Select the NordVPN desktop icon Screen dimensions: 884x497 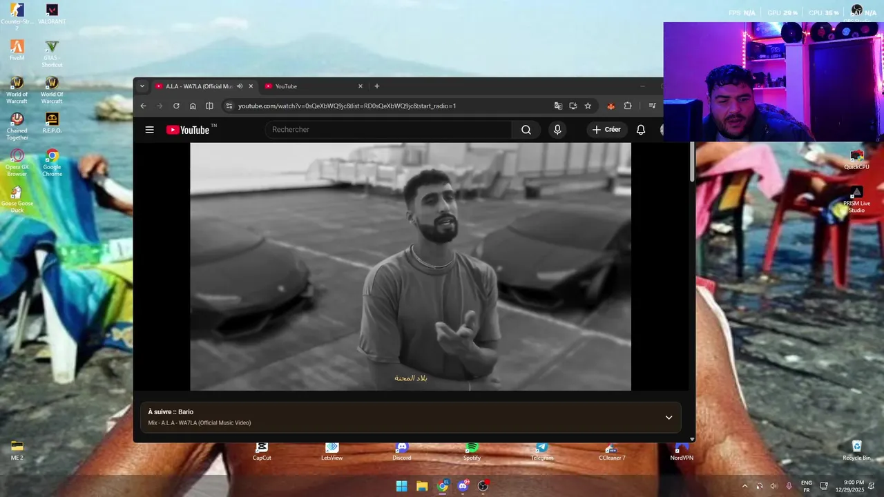tap(682, 451)
